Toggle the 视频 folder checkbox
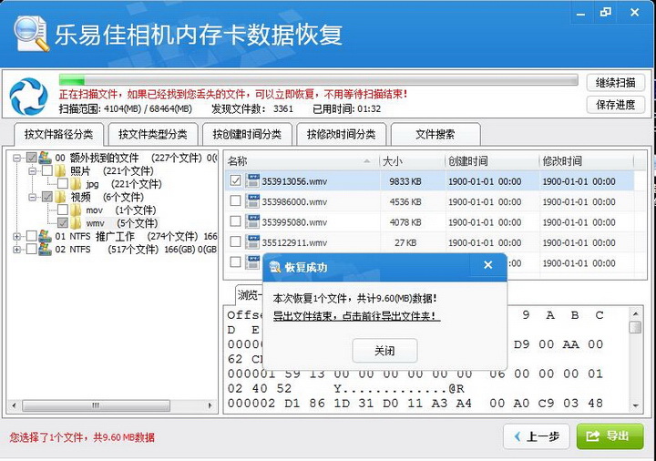The height and width of the screenshot is (461, 656). coord(46,197)
